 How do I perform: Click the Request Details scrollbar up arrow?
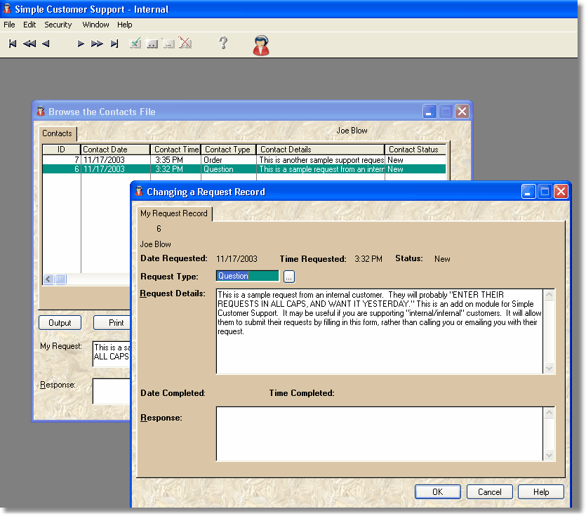(x=549, y=295)
